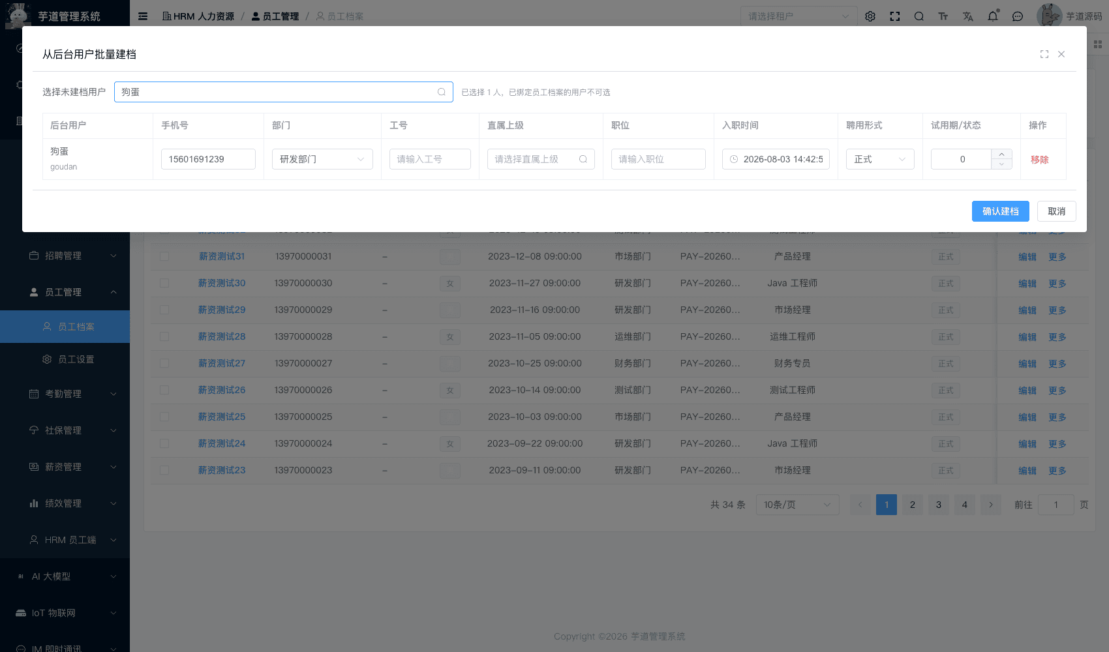This screenshot has height=652, width=1109.
Task: Maximize the batch create dialog
Action: click(x=1044, y=54)
